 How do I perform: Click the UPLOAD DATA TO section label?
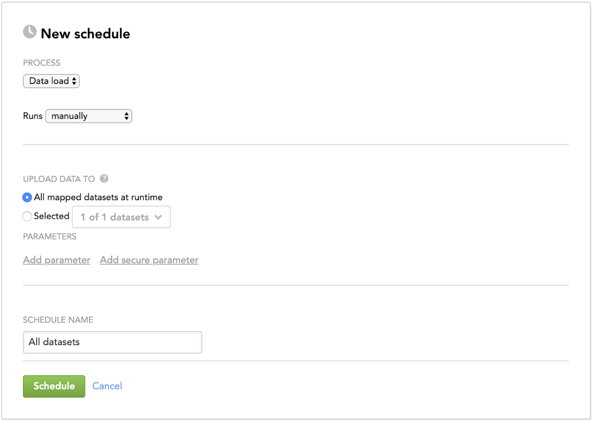pos(59,179)
